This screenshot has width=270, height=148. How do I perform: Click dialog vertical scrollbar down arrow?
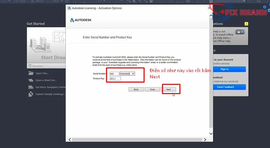[211, 134]
